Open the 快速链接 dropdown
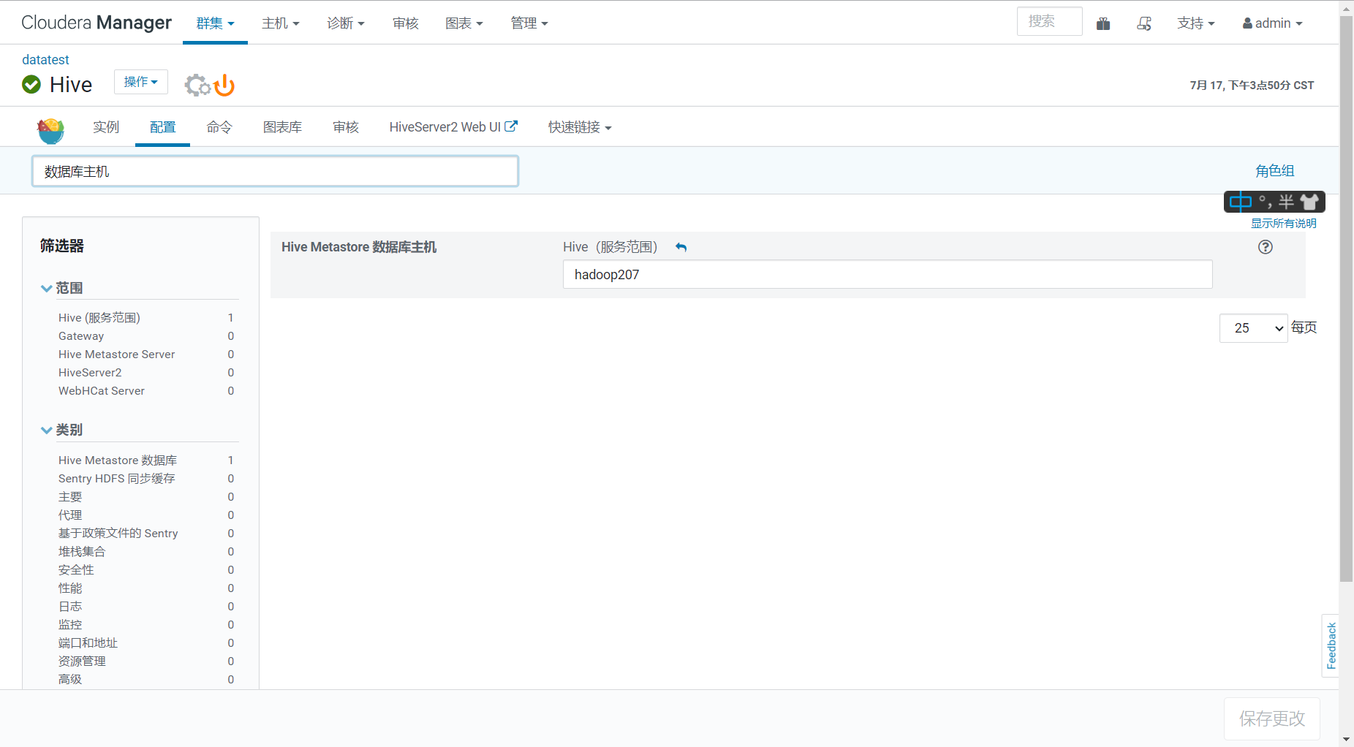 (x=580, y=127)
